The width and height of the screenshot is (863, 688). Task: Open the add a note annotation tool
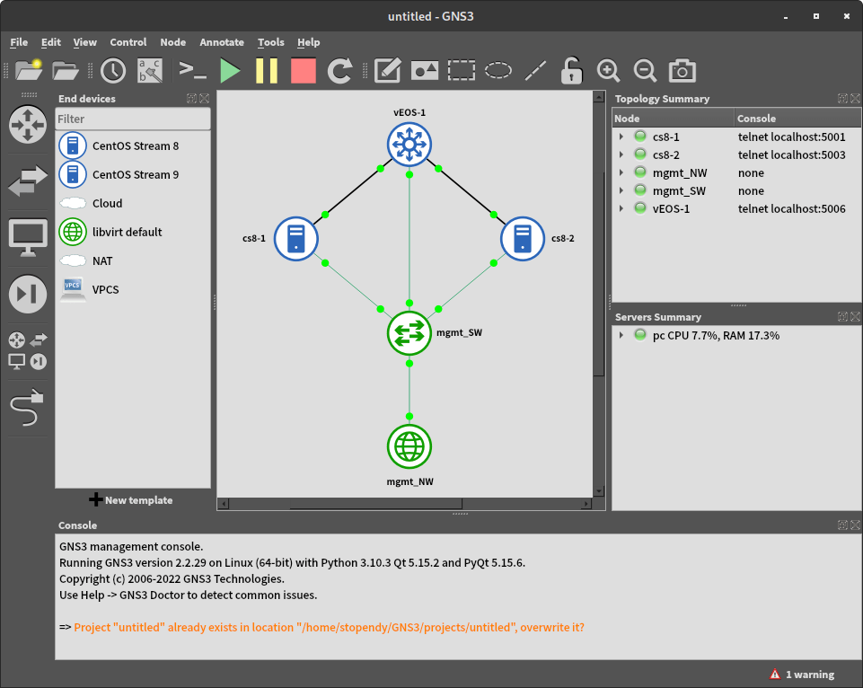[x=387, y=70]
